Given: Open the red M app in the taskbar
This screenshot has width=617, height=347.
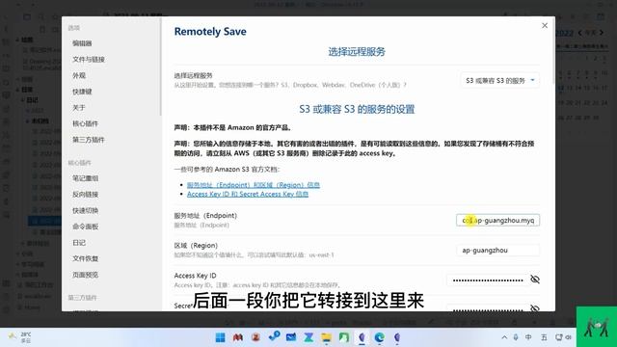Looking at the screenshot, I should coord(238,337).
